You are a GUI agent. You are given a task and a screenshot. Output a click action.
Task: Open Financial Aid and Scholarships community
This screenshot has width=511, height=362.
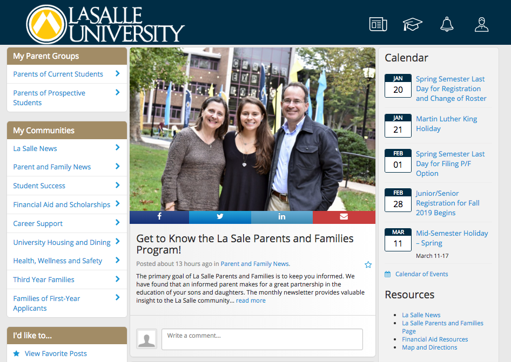tap(62, 204)
